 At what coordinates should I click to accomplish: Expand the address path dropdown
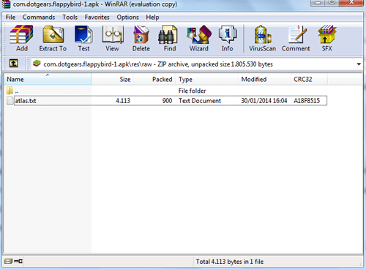coord(359,64)
